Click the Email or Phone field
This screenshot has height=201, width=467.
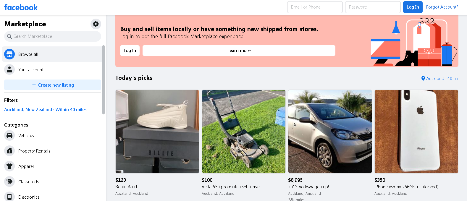pyautogui.click(x=315, y=7)
